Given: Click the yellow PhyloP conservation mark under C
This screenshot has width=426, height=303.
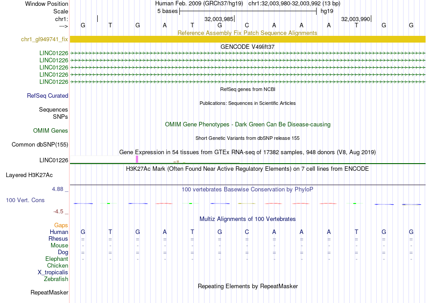Looking at the screenshot, I should tap(247, 203).
